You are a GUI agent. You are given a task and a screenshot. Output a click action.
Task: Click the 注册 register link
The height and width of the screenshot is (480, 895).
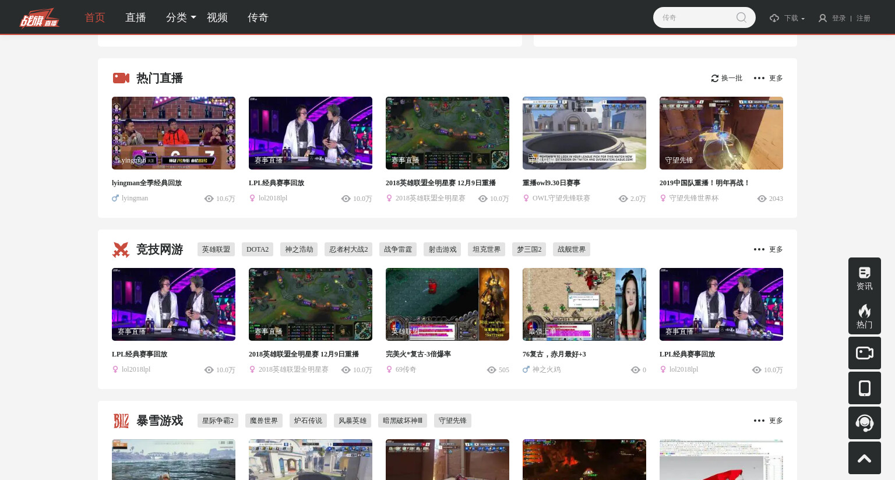pos(864,18)
